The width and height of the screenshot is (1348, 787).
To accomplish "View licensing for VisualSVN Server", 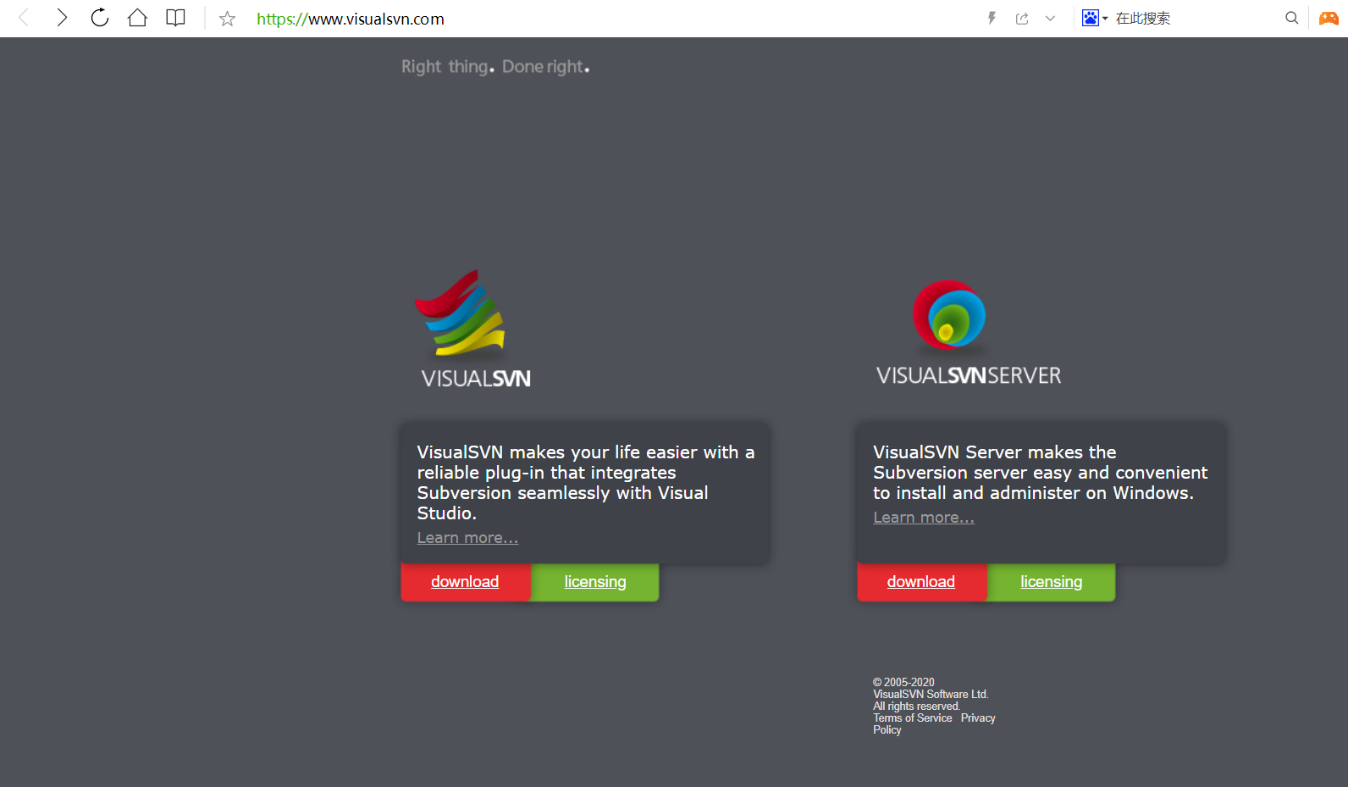I will click(x=1051, y=582).
